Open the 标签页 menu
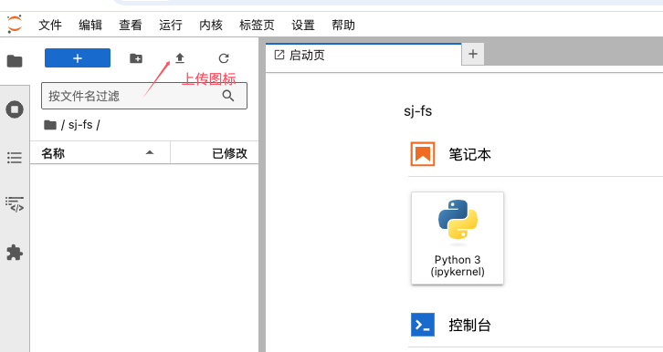The image size is (663, 352). (257, 26)
